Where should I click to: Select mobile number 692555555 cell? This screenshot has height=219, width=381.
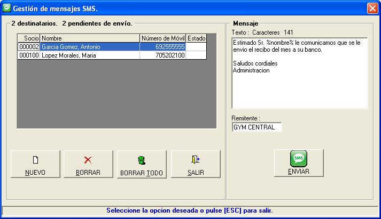tap(163, 47)
